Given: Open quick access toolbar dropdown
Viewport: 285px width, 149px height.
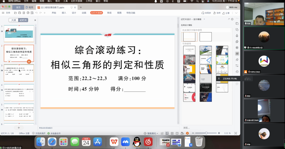Looking at the screenshot, I should click(x=45, y=13).
